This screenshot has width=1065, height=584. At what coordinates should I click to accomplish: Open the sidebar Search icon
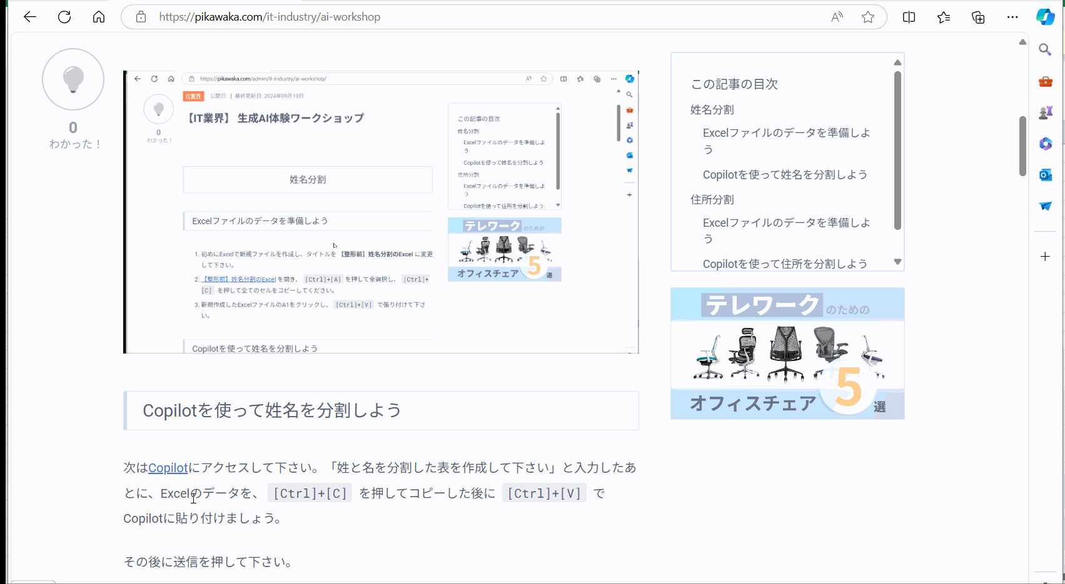(x=1045, y=49)
